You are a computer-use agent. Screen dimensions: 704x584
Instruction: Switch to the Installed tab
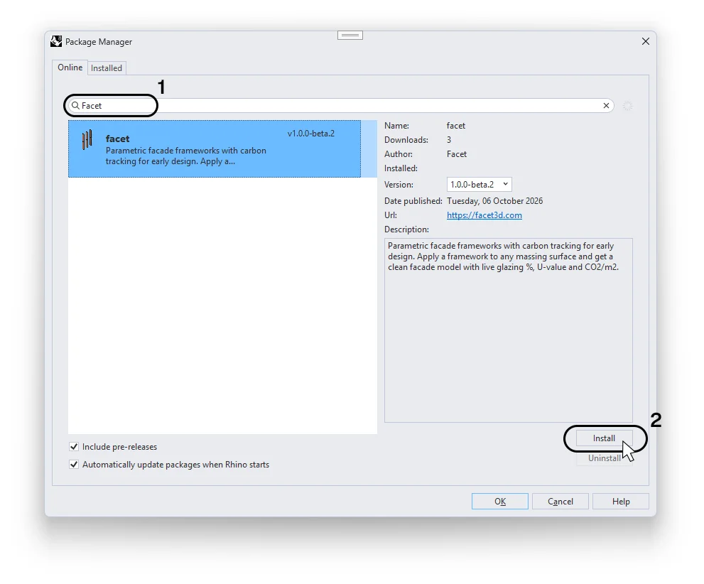pyautogui.click(x=107, y=68)
